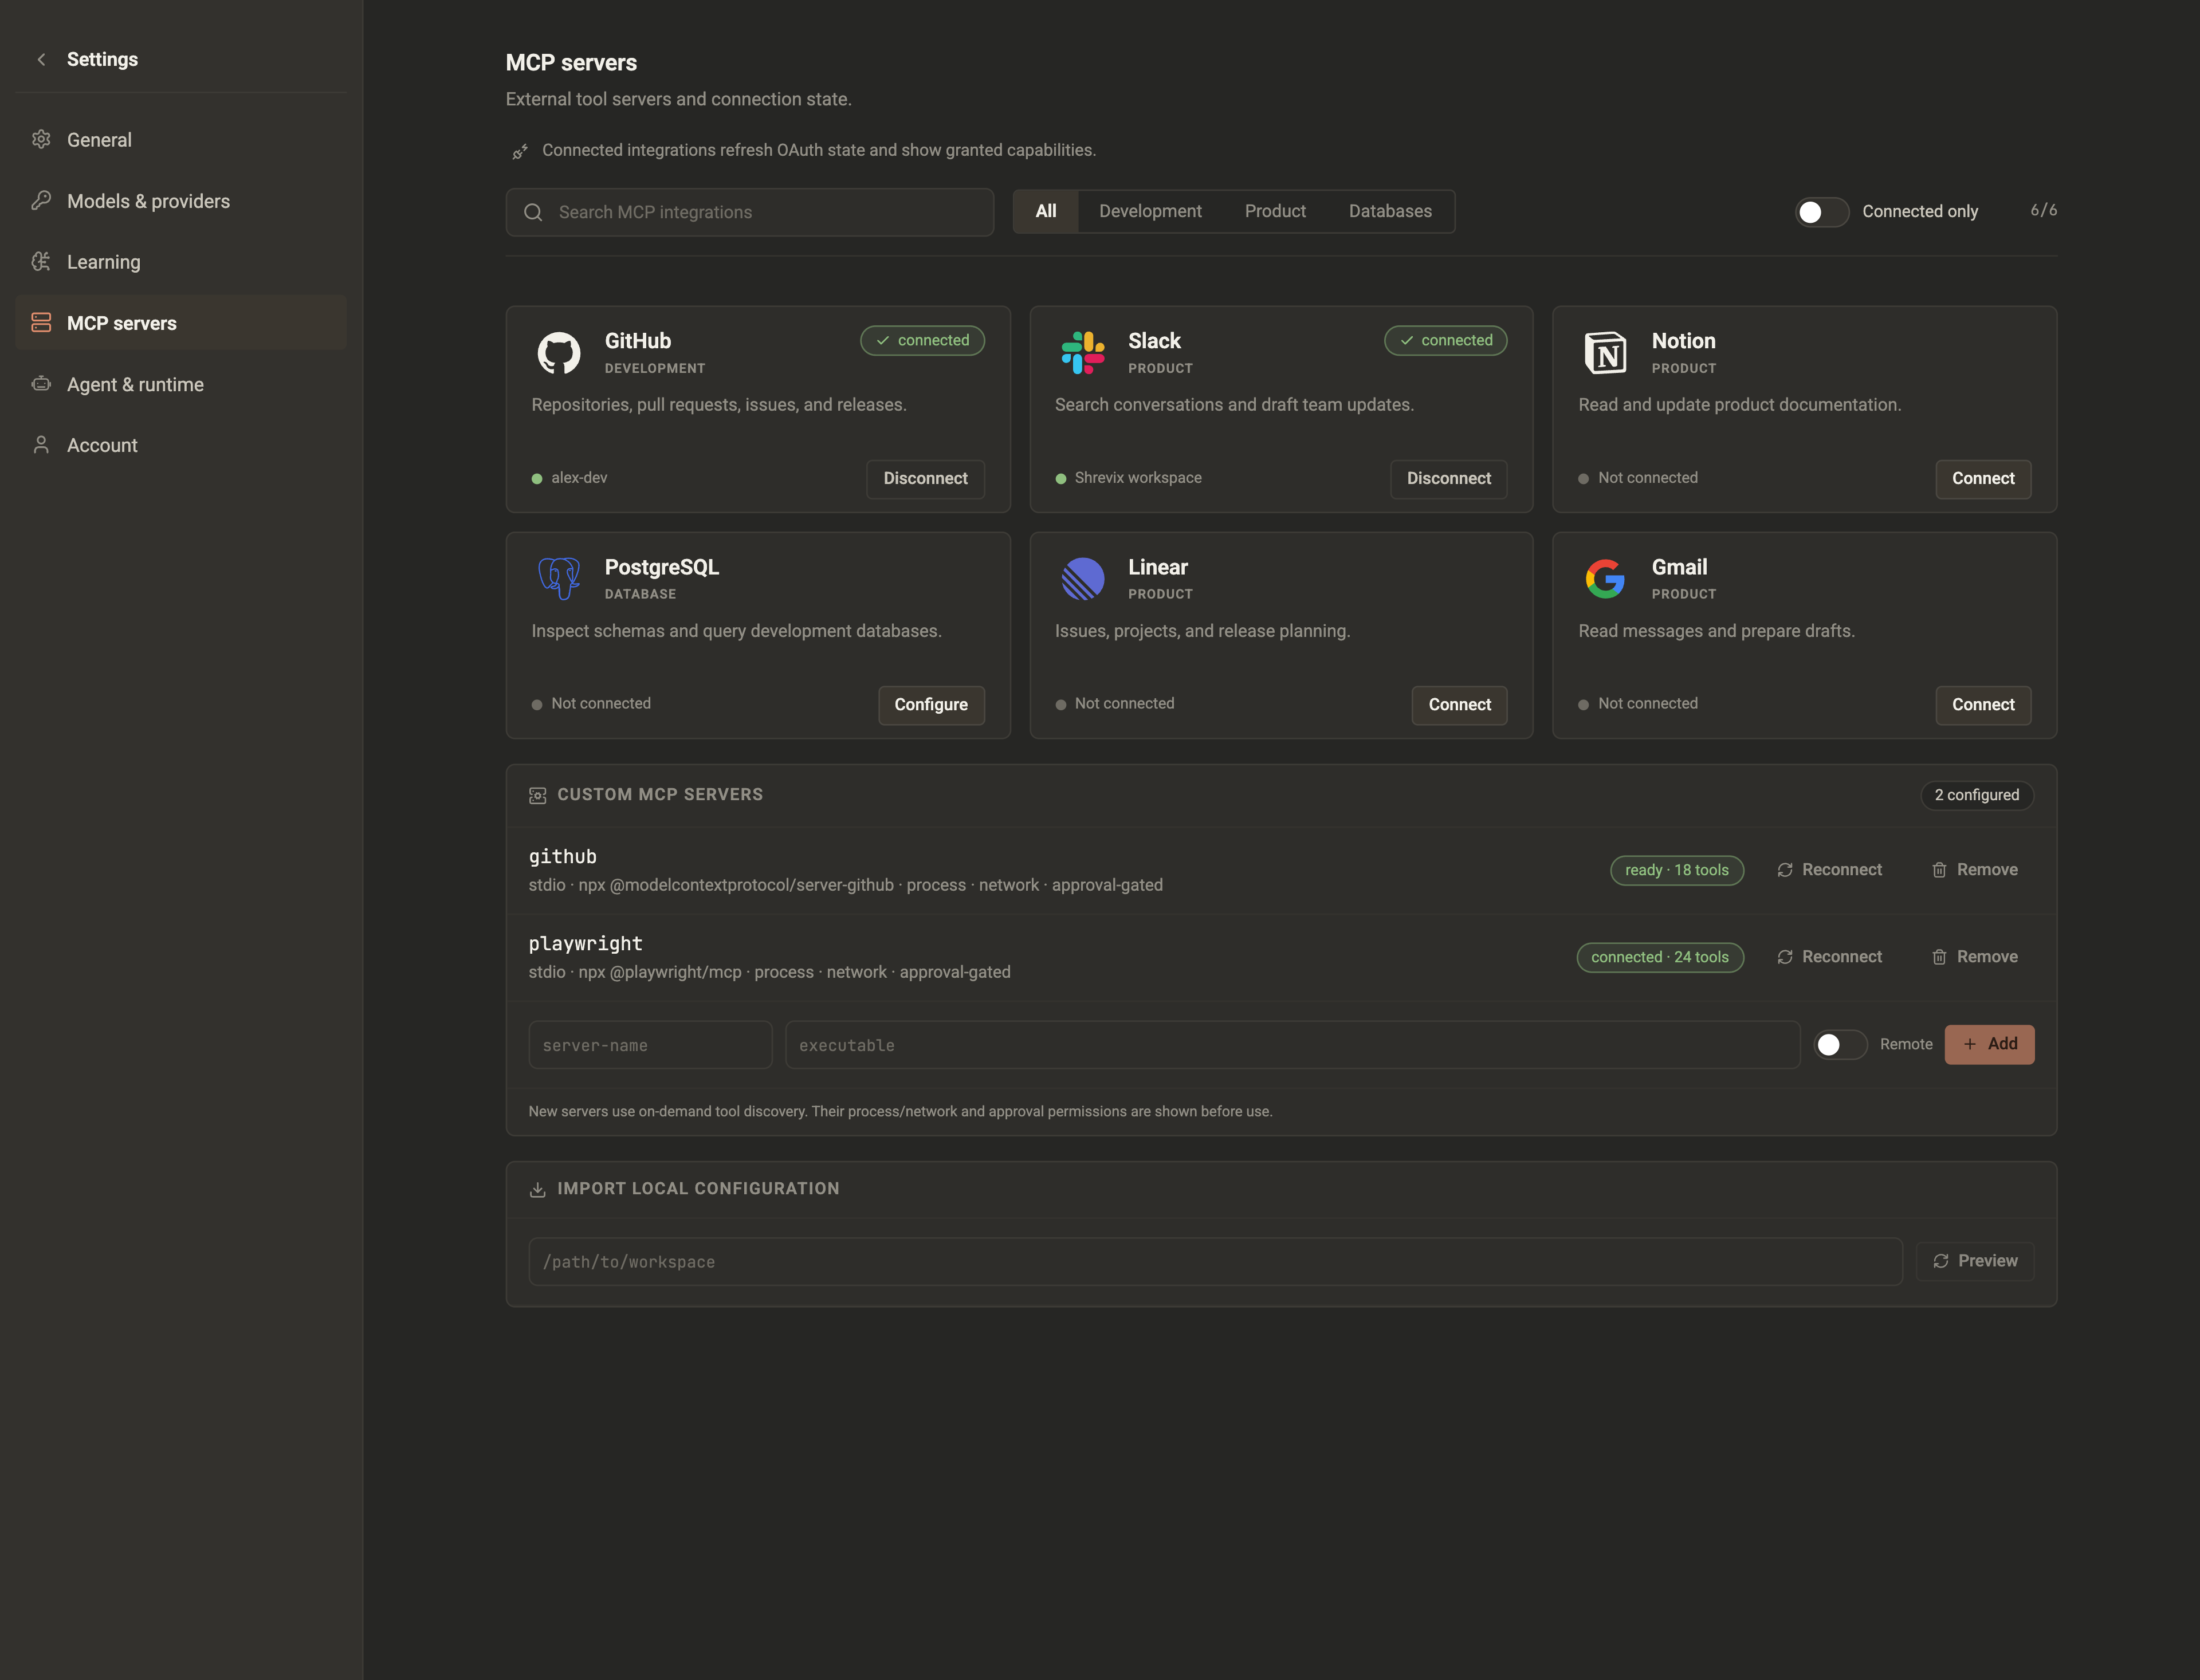Viewport: 2200px width, 1680px height.
Task: Focus the Search MCP integrations field
Action: [750, 212]
